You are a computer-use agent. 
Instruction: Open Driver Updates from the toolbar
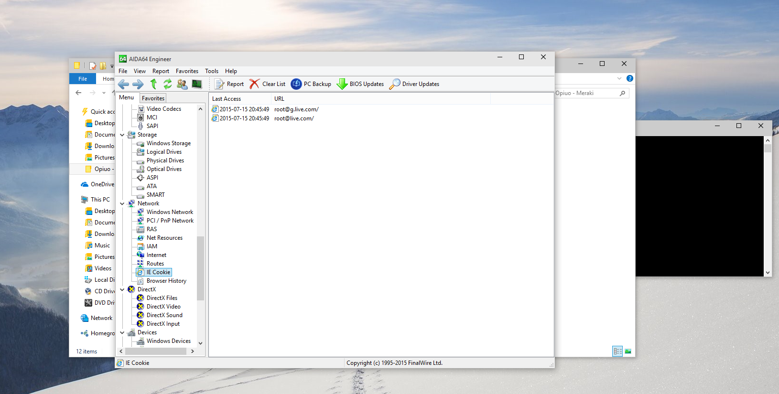(414, 84)
